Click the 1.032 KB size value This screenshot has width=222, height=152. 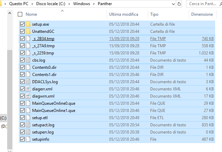click(206, 53)
